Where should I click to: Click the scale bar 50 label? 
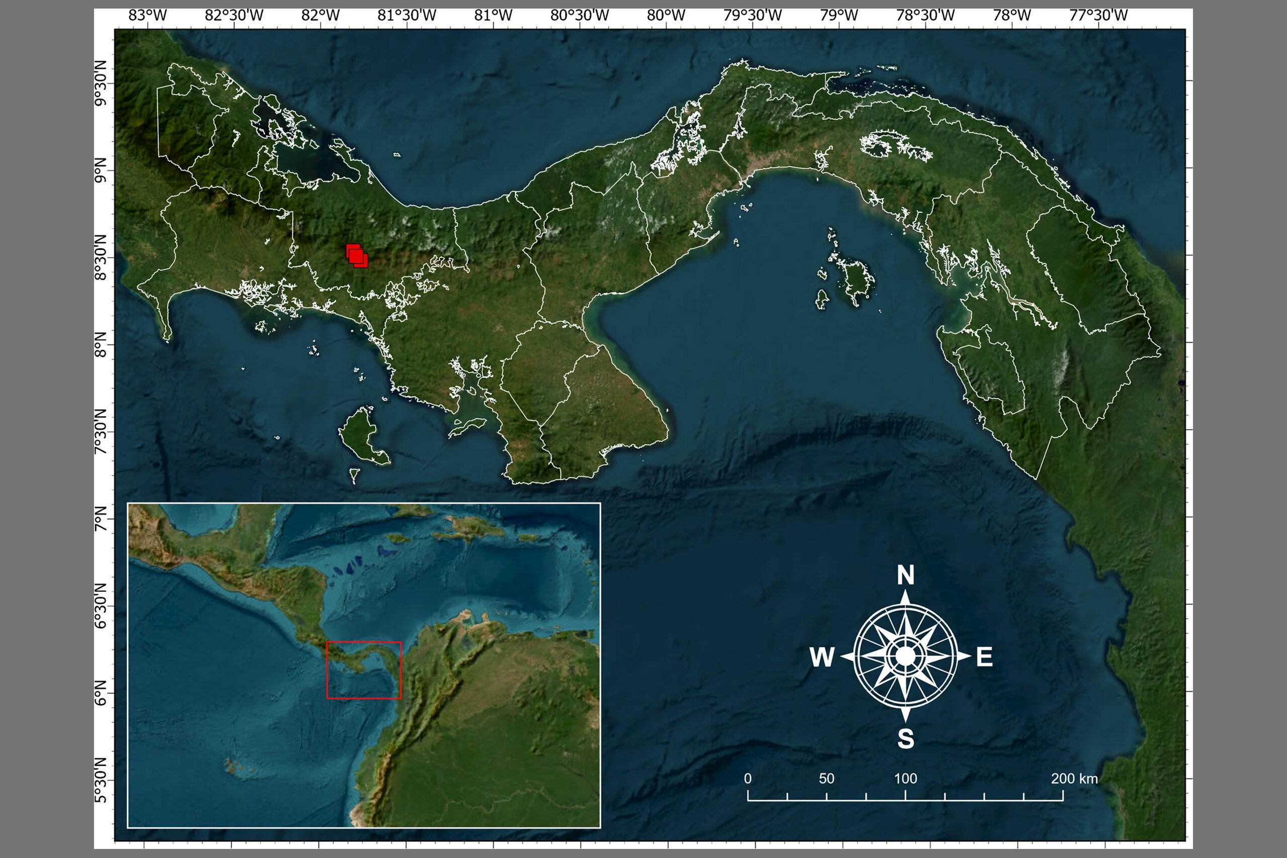pos(826,779)
